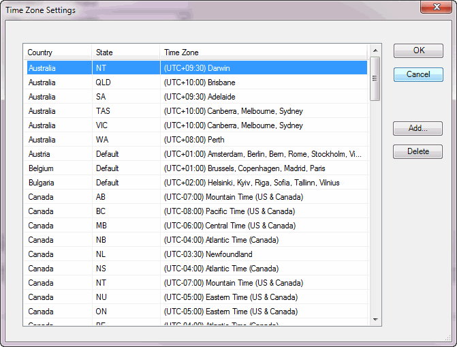Sort list by State column header
This screenshot has width=457, height=347.
coord(125,52)
